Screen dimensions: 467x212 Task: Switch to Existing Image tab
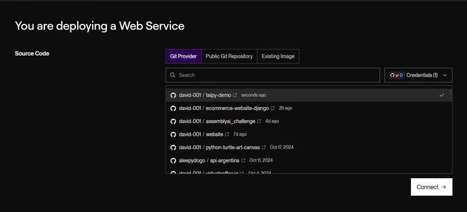[278, 56]
